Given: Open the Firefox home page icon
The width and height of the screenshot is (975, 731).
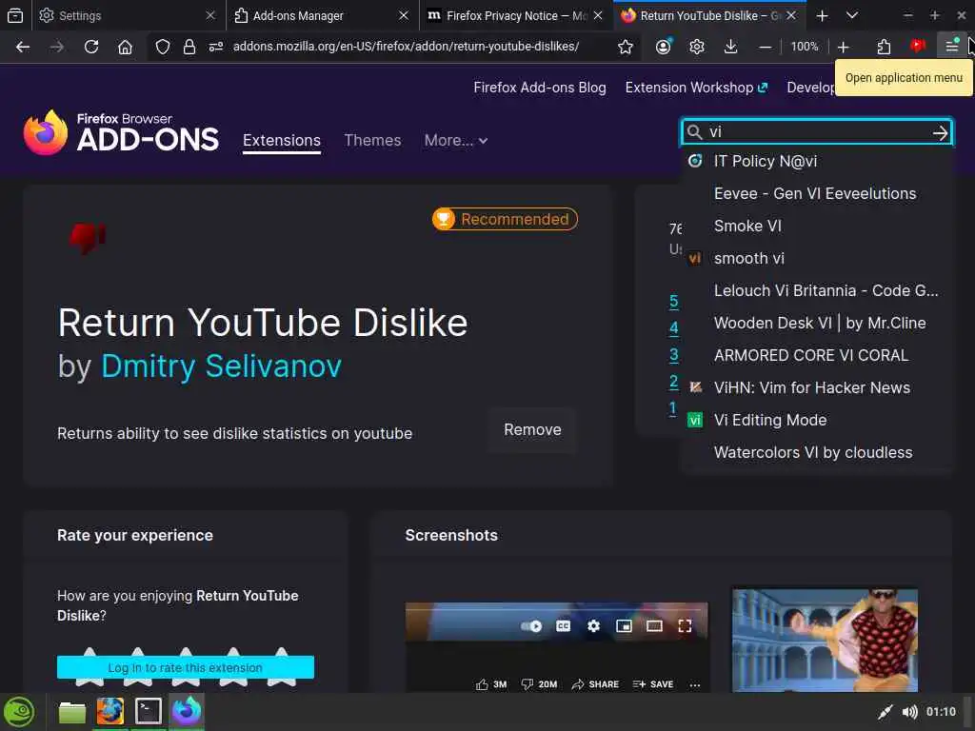Looking at the screenshot, I should pos(125,47).
